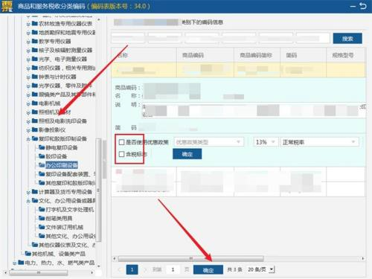Click the folder icon beside 办公印刷设备
The image size is (372, 279).
pyautogui.click(x=42, y=165)
